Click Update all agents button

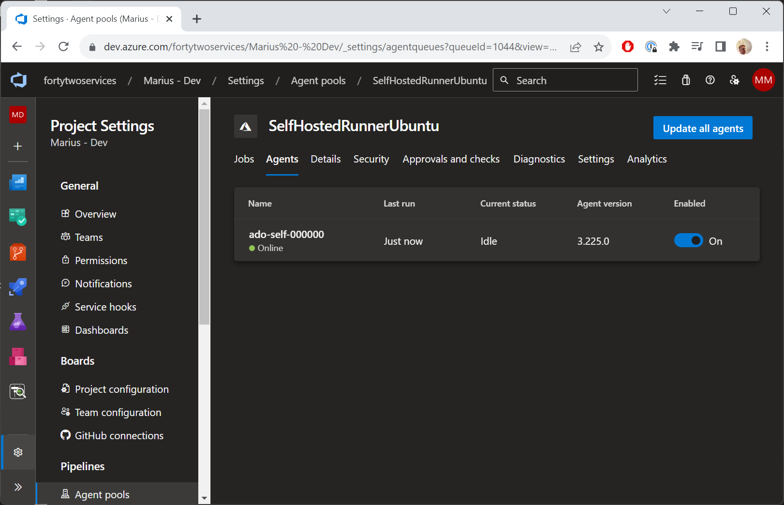tap(702, 128)
